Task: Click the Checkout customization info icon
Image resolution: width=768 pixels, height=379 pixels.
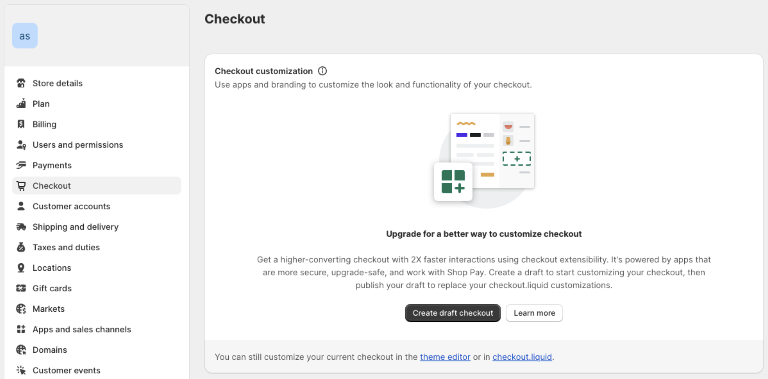Action: pyautogui.click(x=322, y=71)
